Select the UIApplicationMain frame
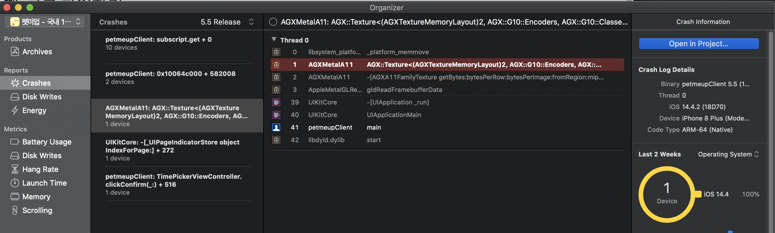 [x=447, y=115]
